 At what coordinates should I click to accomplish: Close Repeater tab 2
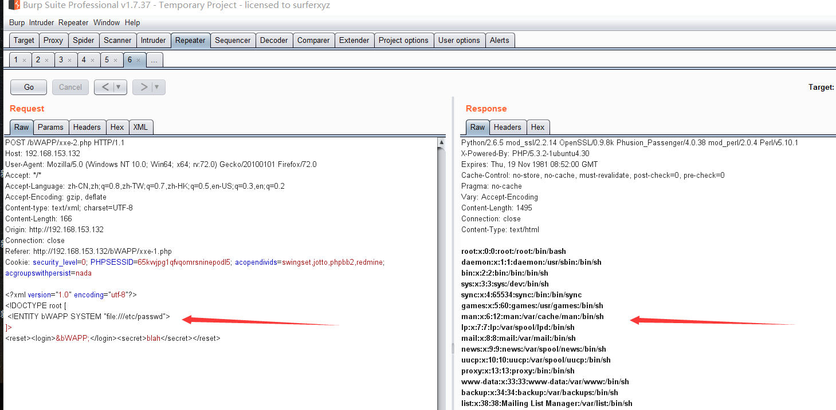coord(46,60)
